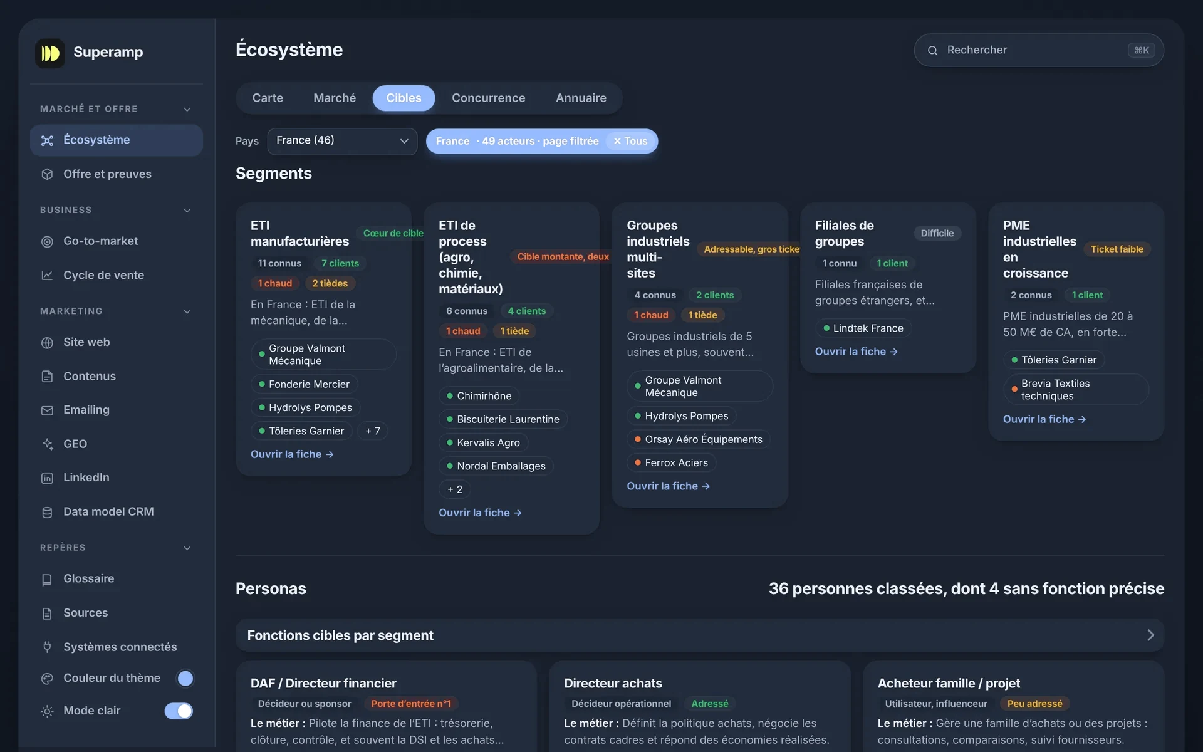Toggle the Mode clair switch
Screen dimensions: 1203x752
tap(179, 711)
